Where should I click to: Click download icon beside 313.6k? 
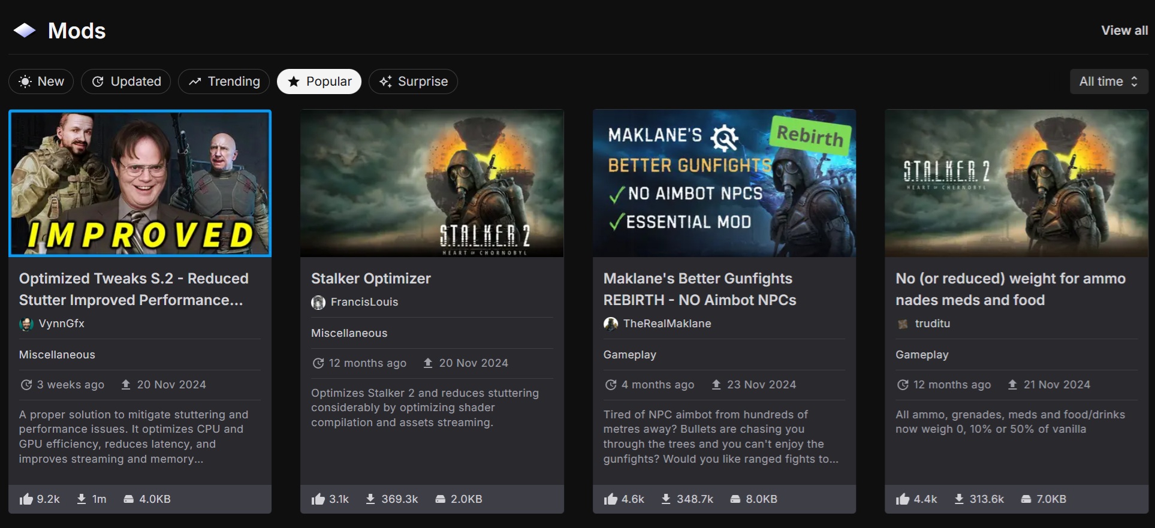coord(959,499)
